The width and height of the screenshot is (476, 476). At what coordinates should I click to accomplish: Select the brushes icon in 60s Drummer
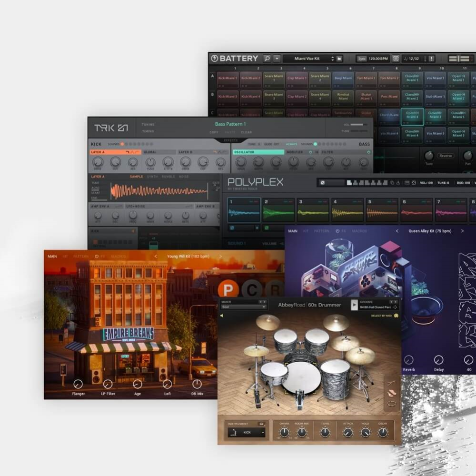pyautogui.click(x=392, y=393)
